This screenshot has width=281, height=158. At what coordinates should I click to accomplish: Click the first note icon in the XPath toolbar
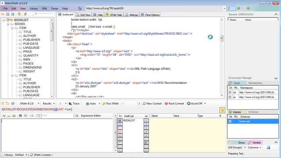coord(3,104)
